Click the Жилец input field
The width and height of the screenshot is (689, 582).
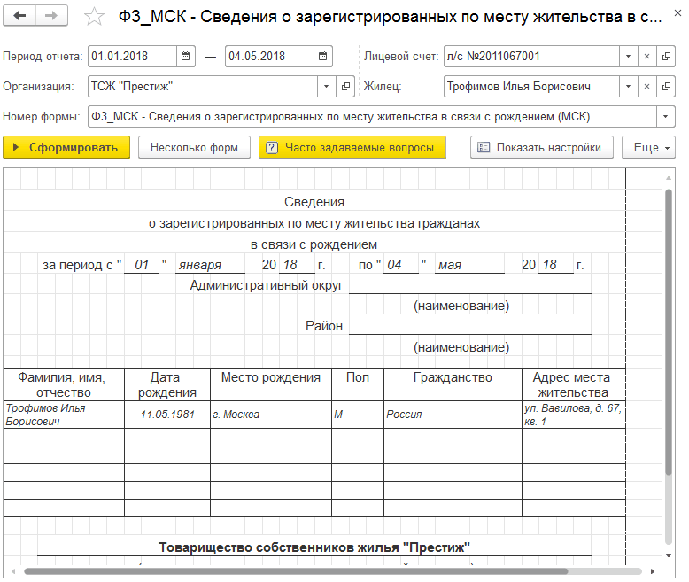(x=531, y=86)
